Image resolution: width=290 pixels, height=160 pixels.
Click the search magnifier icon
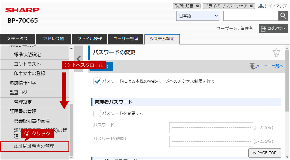coord(283,16)
